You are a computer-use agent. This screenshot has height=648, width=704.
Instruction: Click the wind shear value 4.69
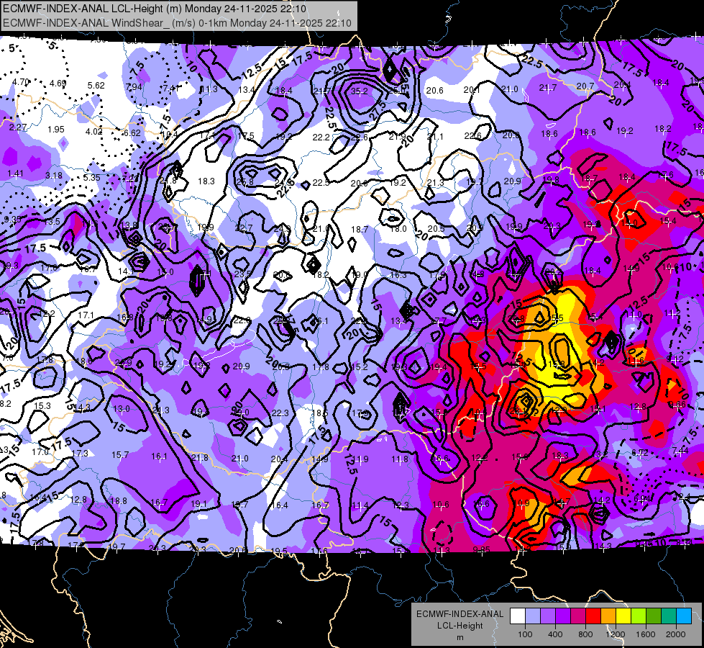58,84
